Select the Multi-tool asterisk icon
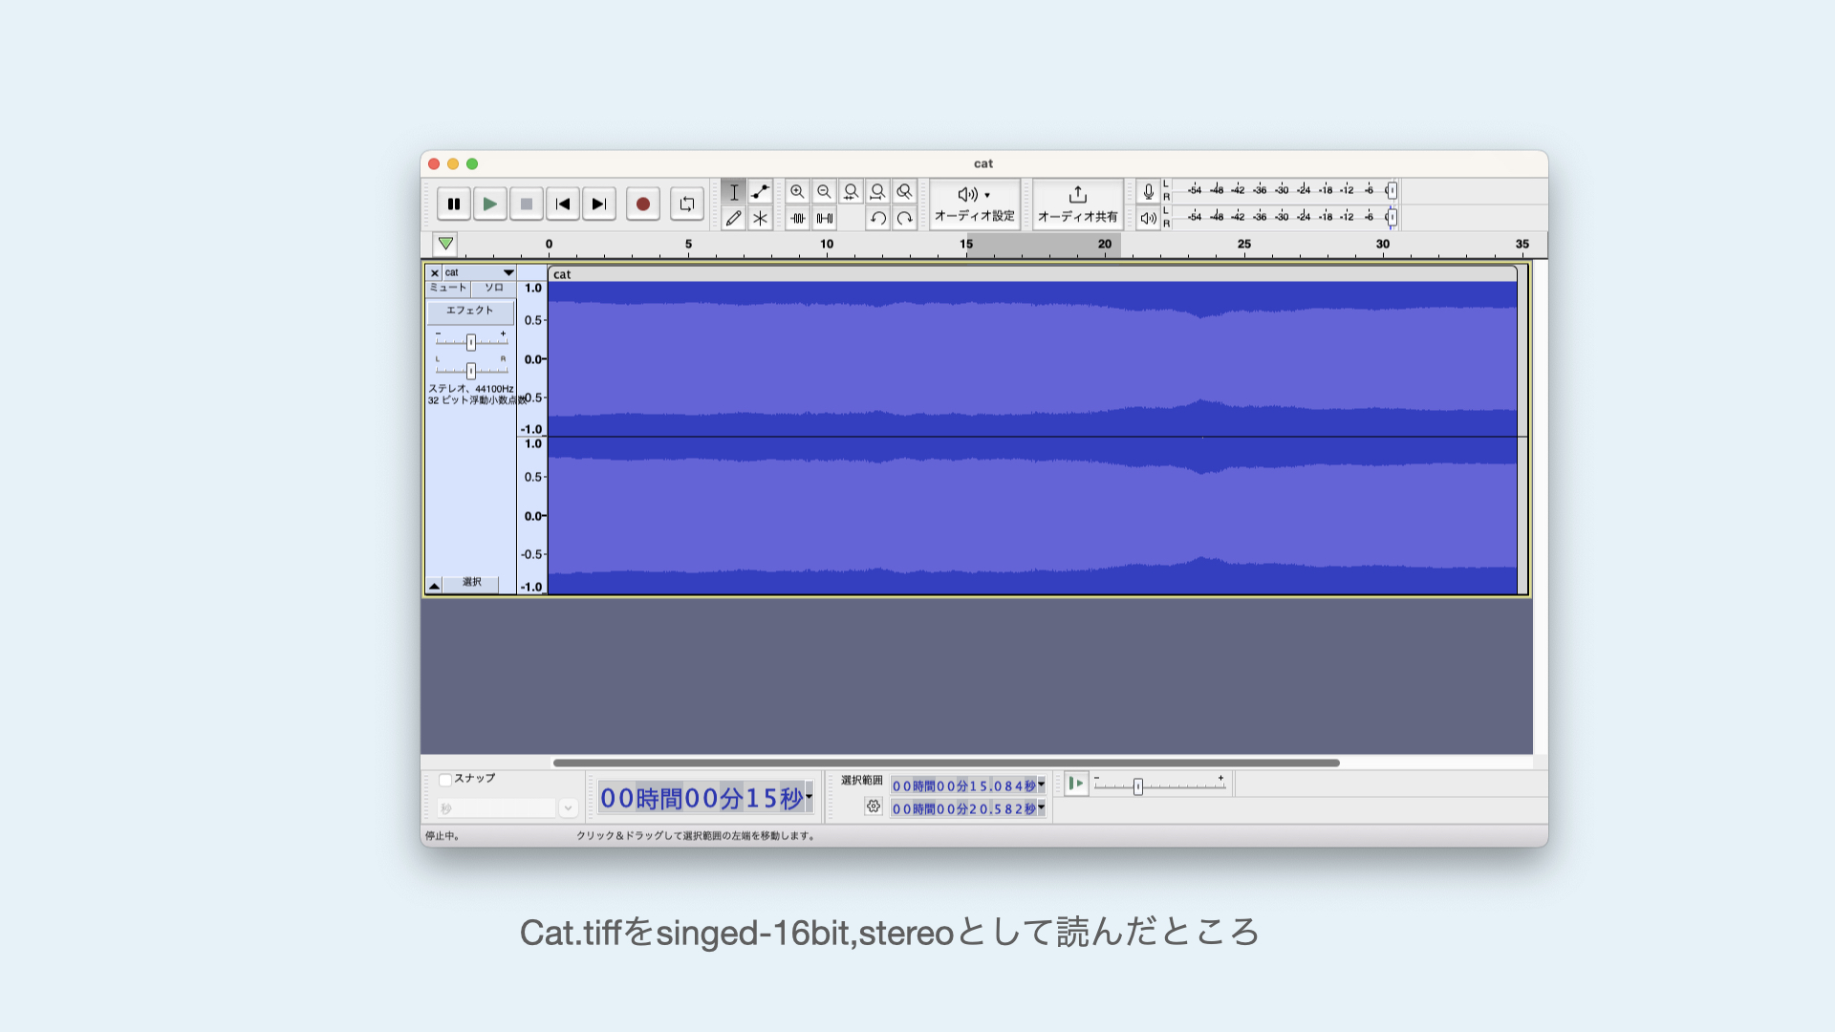 [760, 219]
